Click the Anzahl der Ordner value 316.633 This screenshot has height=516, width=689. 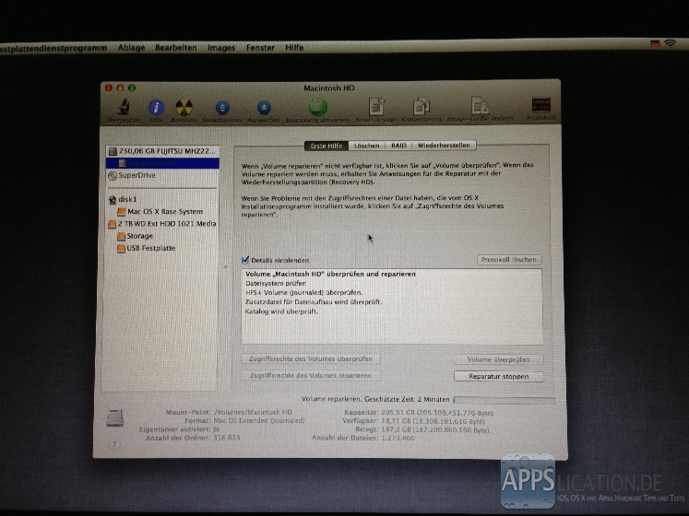click(x=227, y=438)
